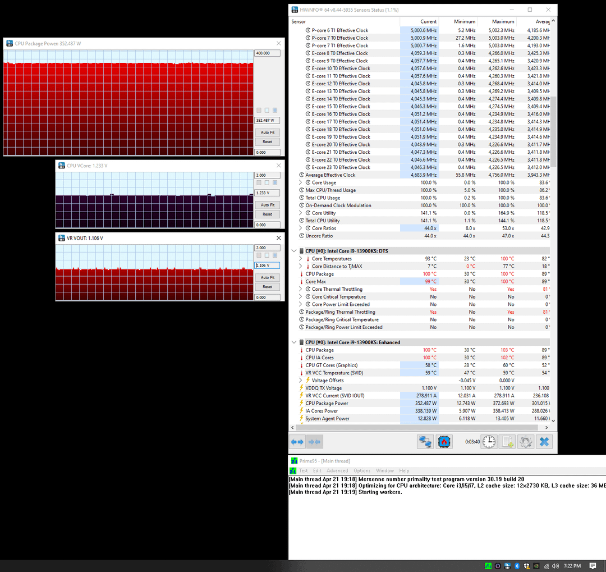Click the blue color swatch in CPU Package Power graph
Screen dimensions: 606x572
pyautogui.click(x=275, y=111)
